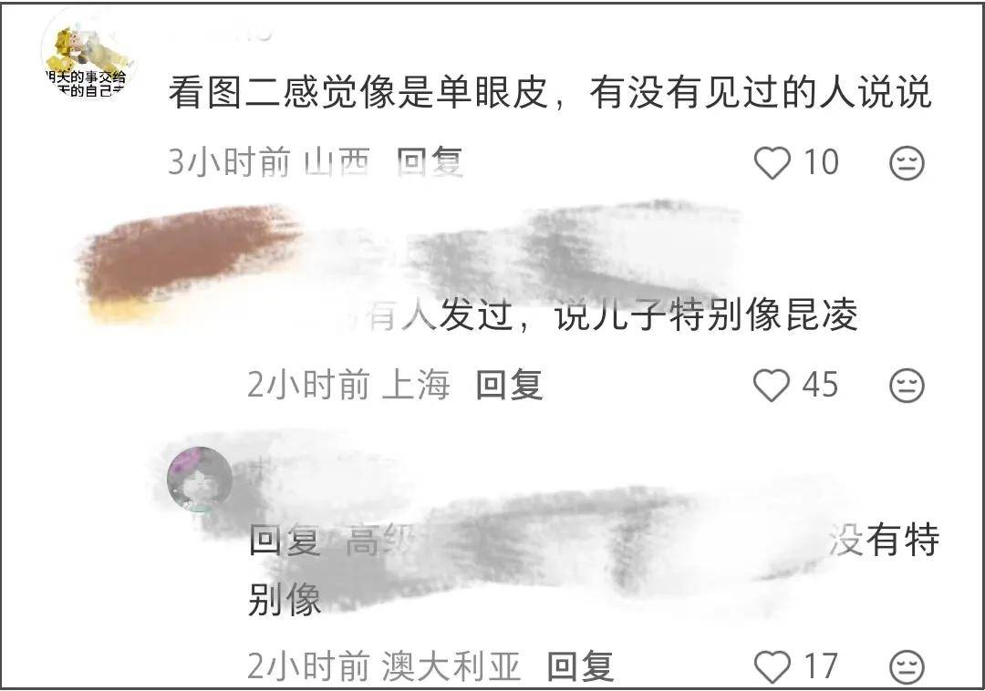The height and width of the screenshot is (691, 985).
Task: Like the Shanxi comment with 10 likes
Action: [772, 163]
